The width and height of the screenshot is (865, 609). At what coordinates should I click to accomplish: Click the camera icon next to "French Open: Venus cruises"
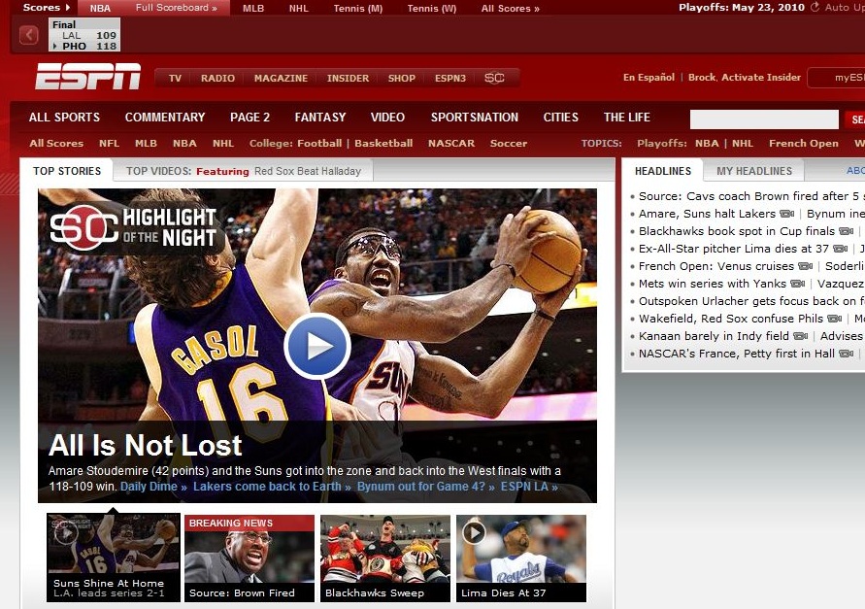pos(806,266)
